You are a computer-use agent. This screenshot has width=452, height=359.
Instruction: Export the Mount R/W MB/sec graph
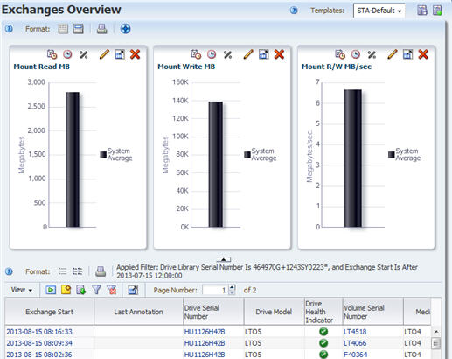click(407, 54)
